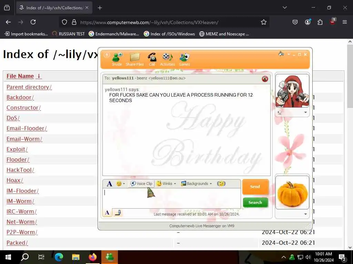This screenshot has width=353, height=264.
Task: Bookmark this page with the star icon
Action: (x=264, y=22)
